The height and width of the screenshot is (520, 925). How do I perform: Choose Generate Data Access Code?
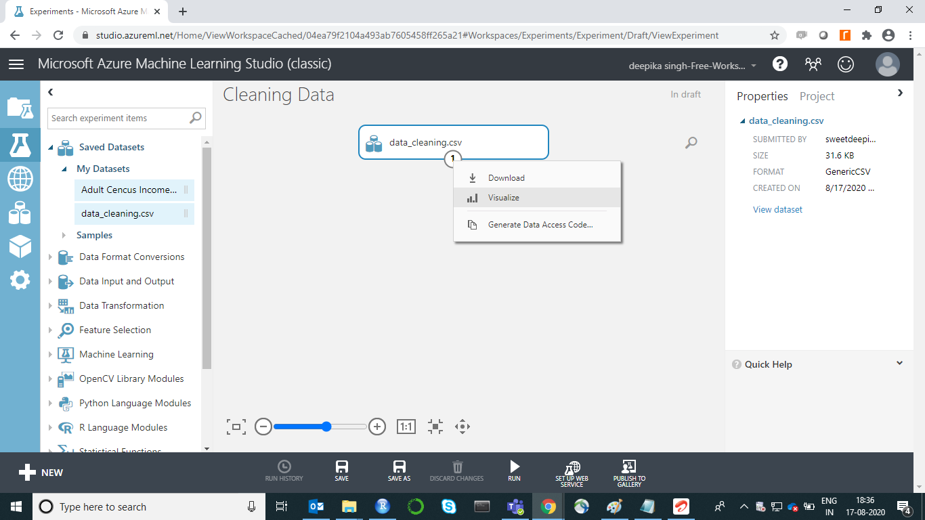(x=537, y=225)
